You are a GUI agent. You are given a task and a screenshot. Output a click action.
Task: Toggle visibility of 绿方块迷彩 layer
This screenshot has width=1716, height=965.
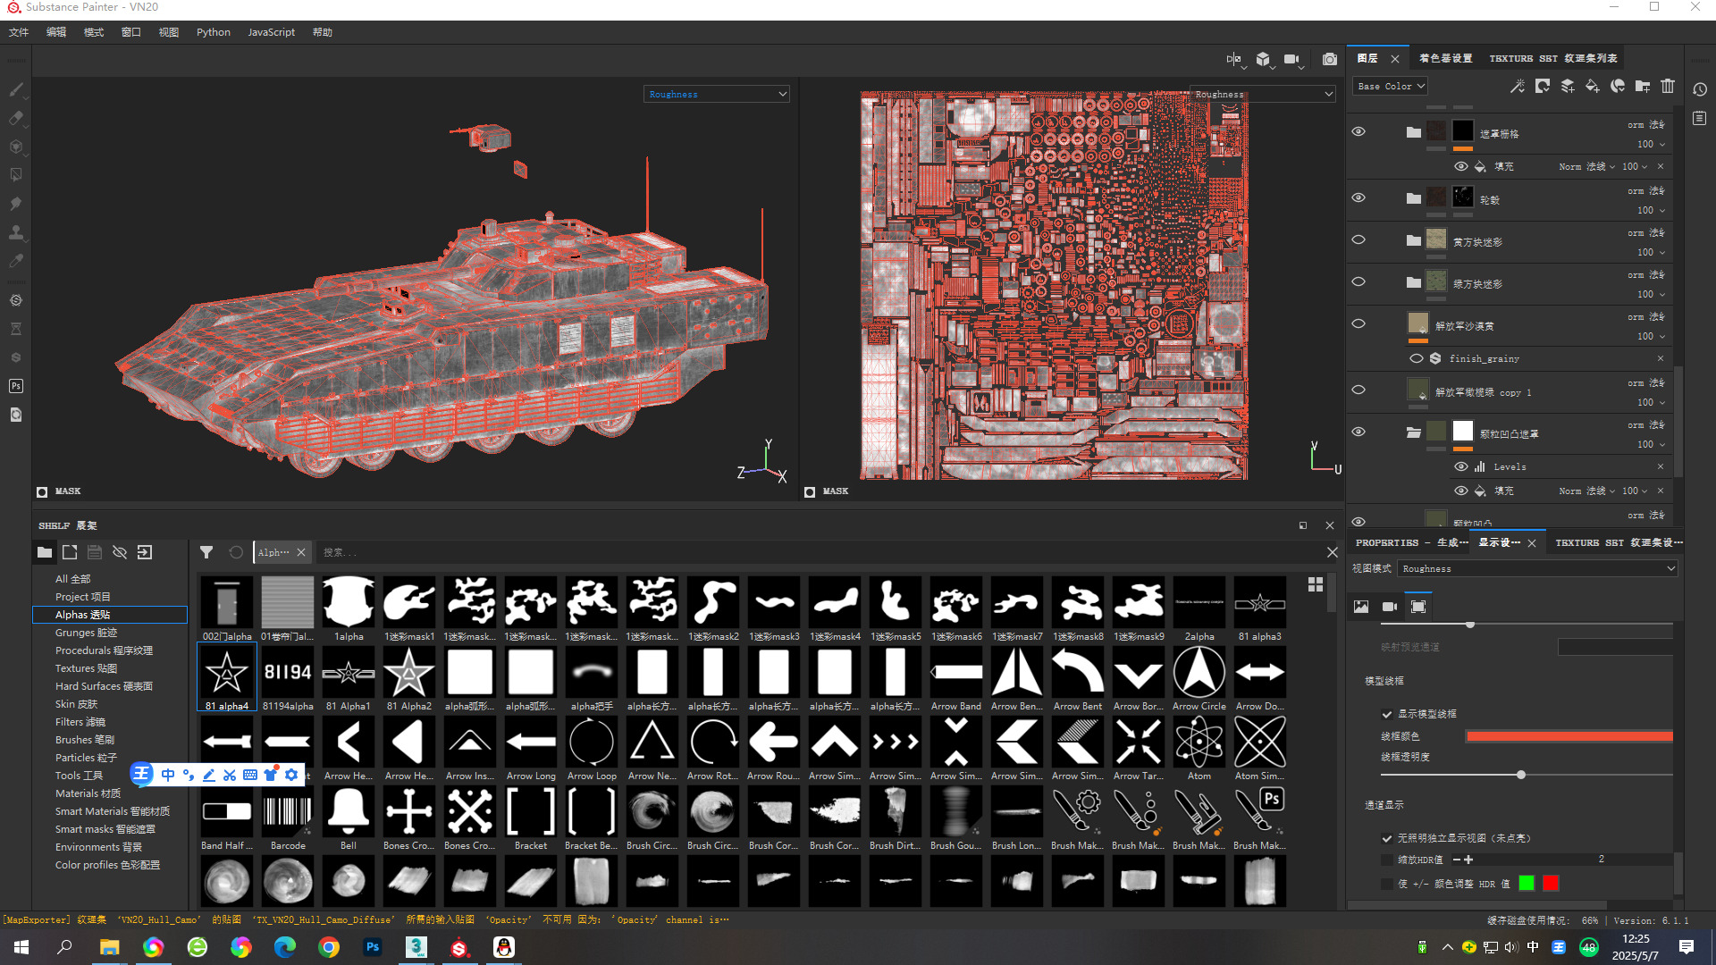pyautogui.click(x=1358, y=282)
